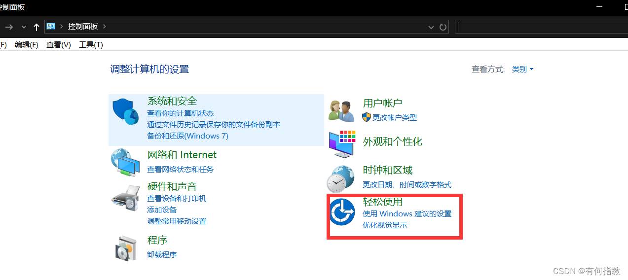The width and height of the screenshot is (628, 280).
Task: Open 外观和个性化 category link
Action: 393,141
